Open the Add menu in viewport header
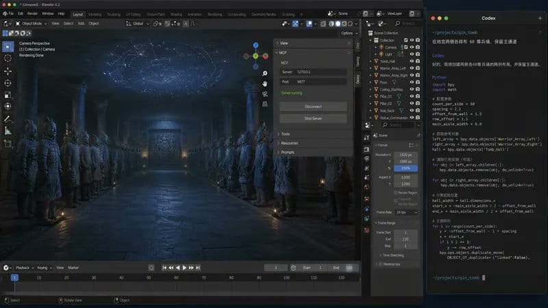Image resolution: width=548 pixels, height=308 pixels. point(81,23)
